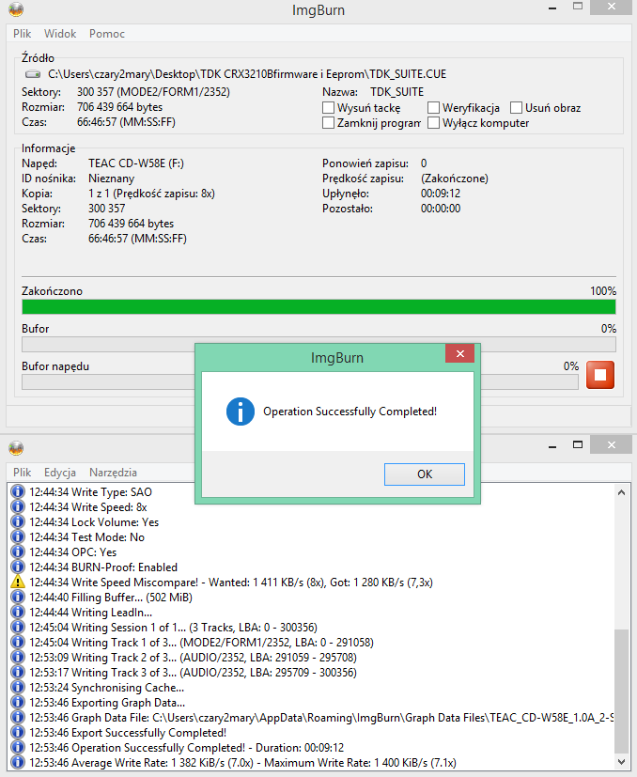Enable the Wyłącz komputer checkbox
Screen dimensions: 637x777
pyautogui.click(x=433, y=122)
